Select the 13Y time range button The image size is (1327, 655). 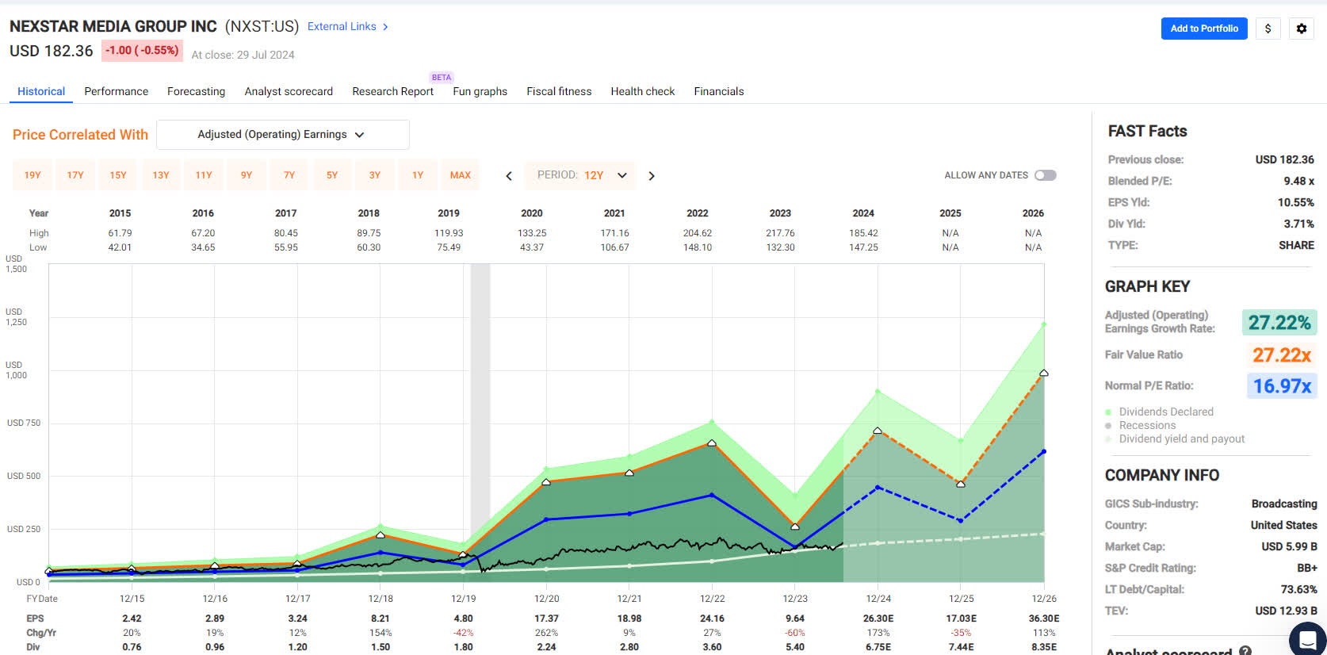pos(161,175)
